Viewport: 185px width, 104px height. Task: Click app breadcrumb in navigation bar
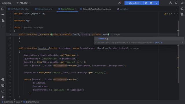point(18,102)
